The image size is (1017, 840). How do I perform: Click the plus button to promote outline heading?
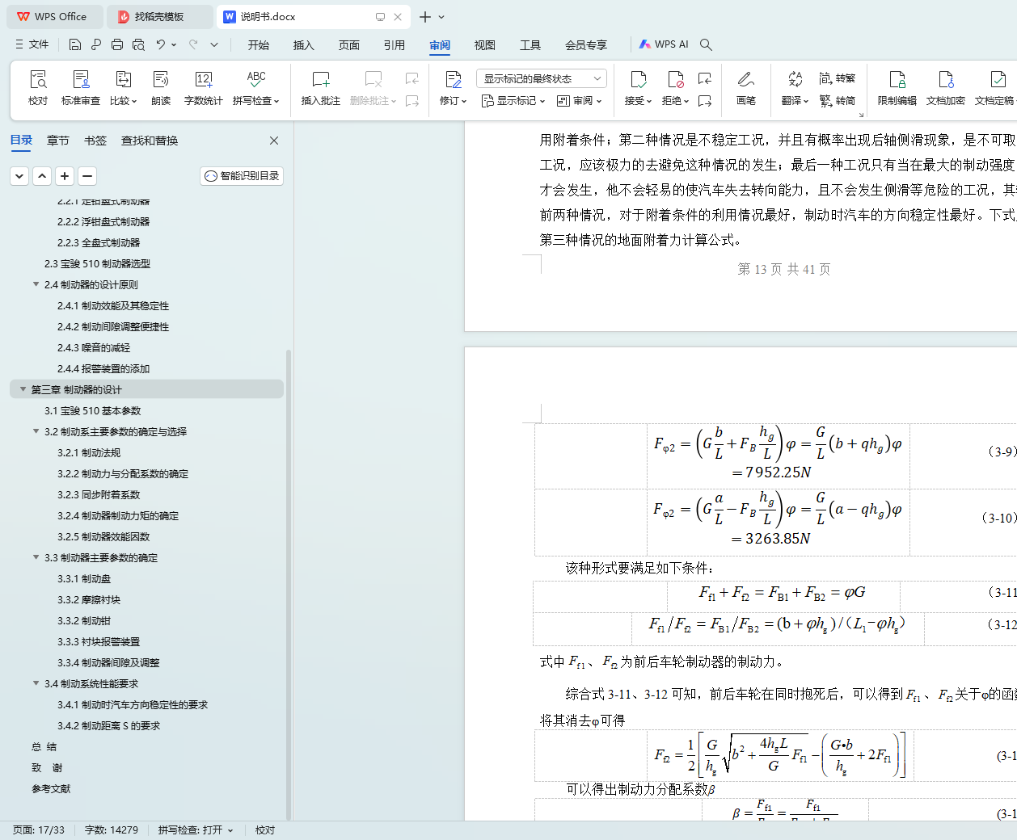coord(65,175)
